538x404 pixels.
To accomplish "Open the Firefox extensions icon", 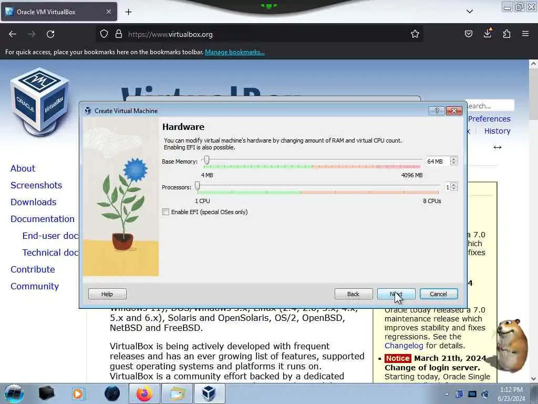I will (x=506, y=34).
